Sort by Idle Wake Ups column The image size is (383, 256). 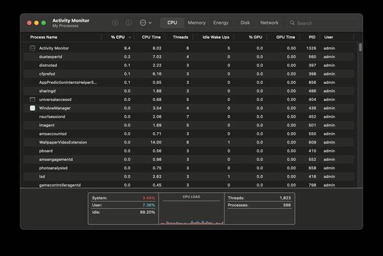coord(216,37)
